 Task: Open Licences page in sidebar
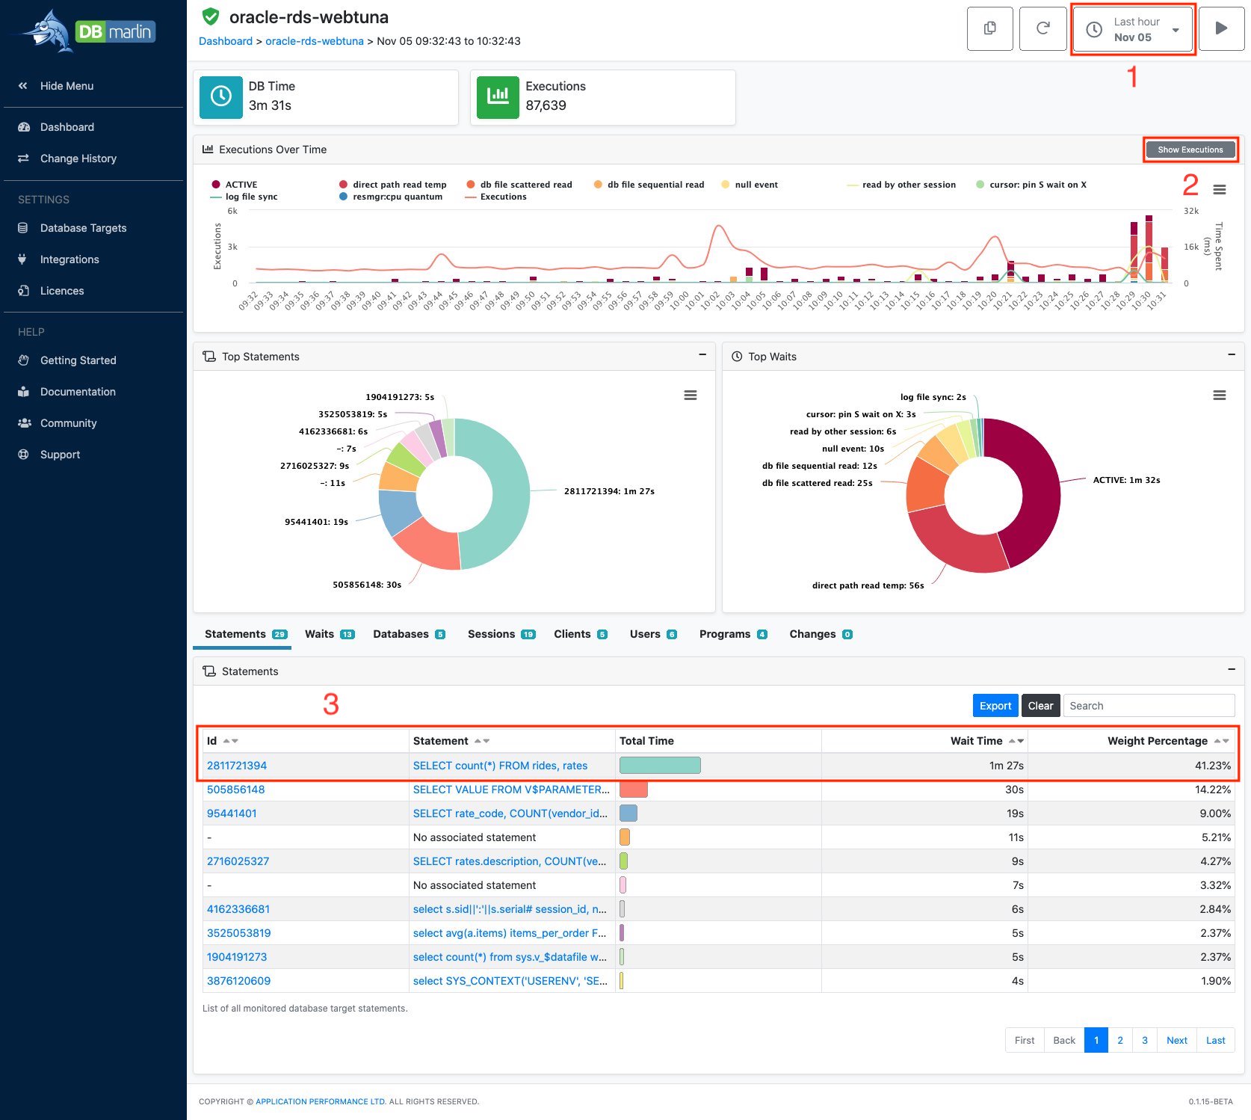point(61,291)
